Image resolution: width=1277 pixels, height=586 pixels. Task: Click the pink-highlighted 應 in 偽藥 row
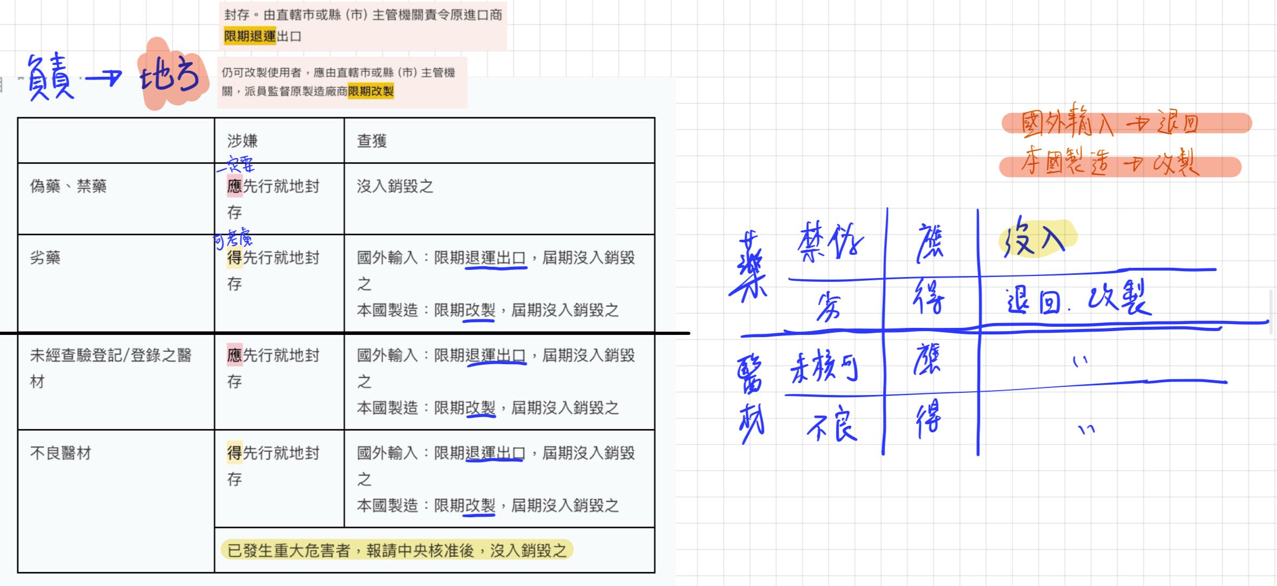[234, 186]
